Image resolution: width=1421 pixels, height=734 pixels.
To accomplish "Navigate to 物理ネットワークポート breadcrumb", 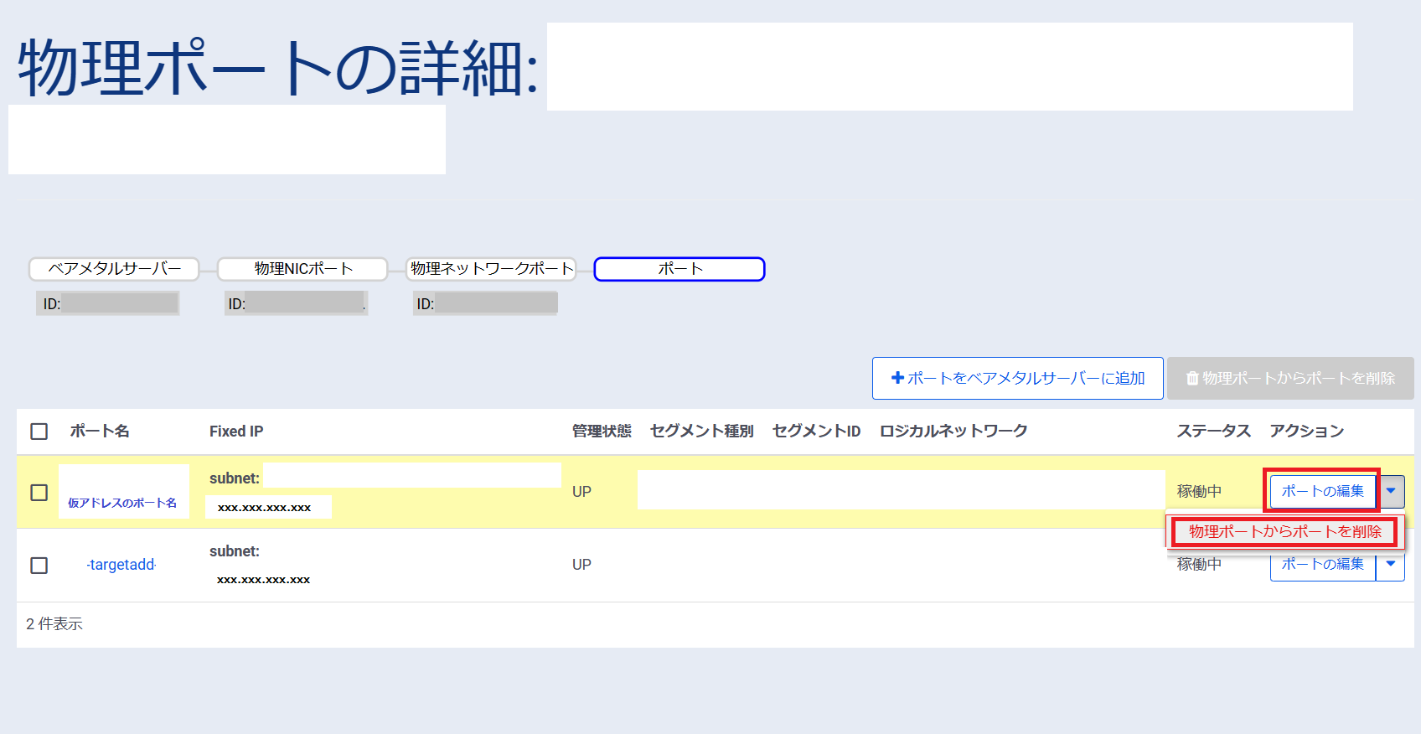I will [491, 269].
